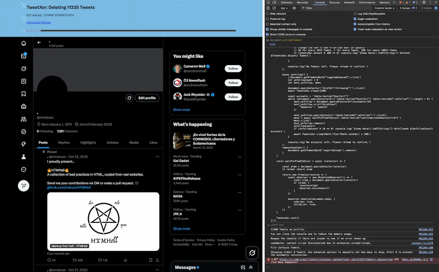Tick the Selected context only checkbox
The image size is (439, 272).
tap(267, 24)
